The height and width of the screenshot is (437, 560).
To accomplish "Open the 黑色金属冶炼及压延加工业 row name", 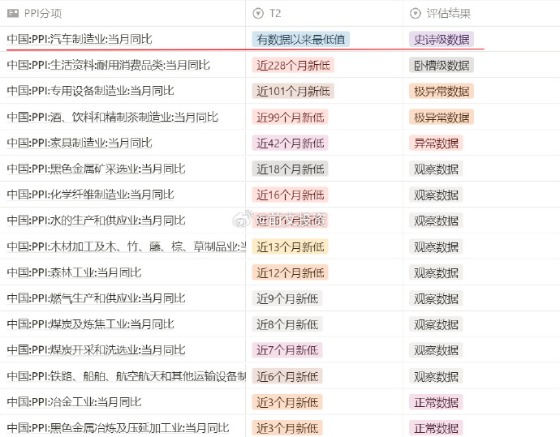I will pos(118,428).
